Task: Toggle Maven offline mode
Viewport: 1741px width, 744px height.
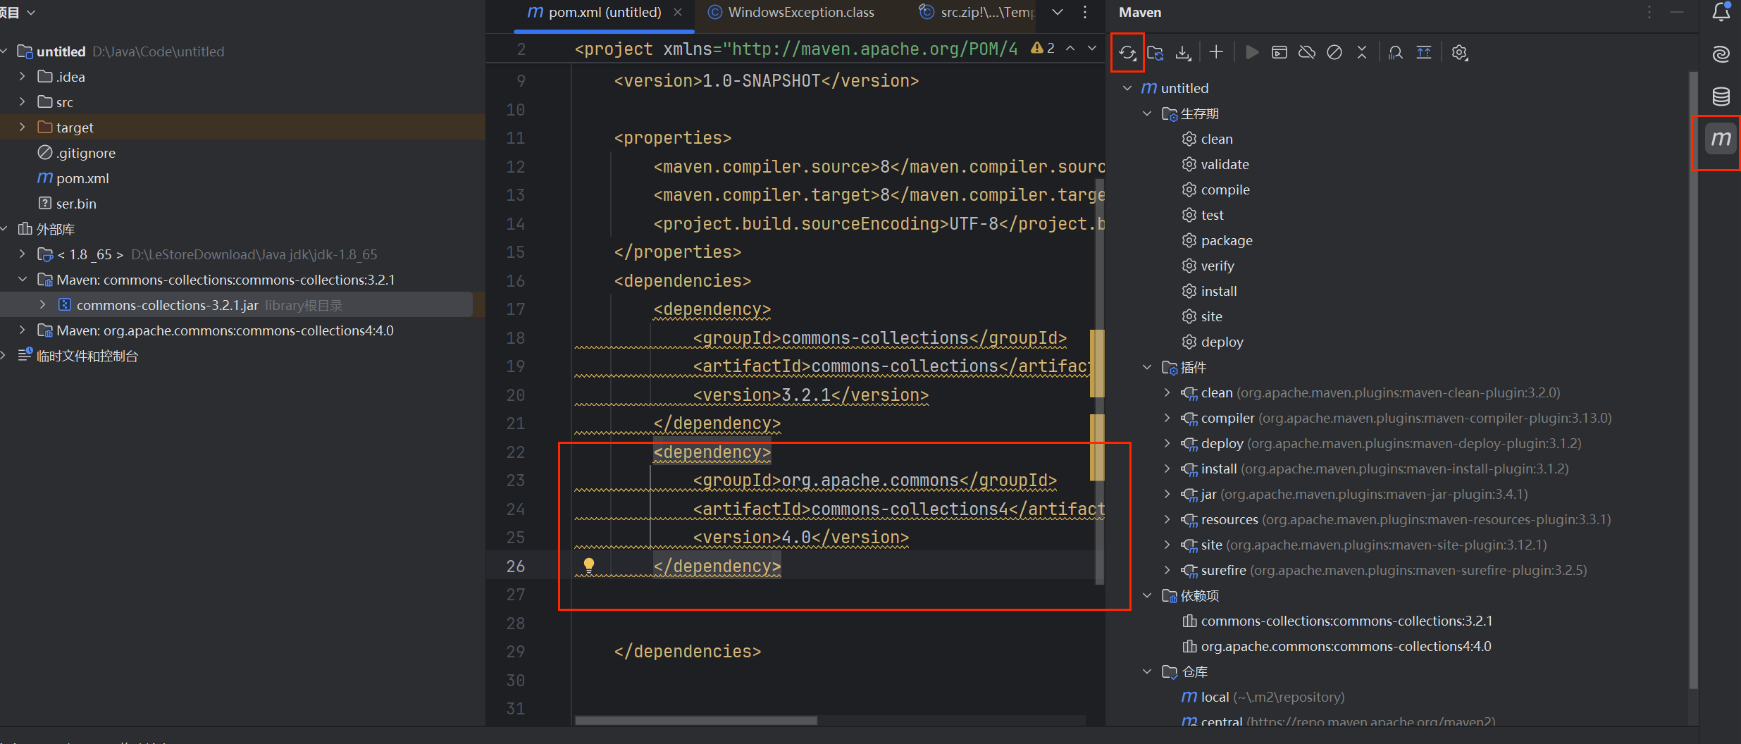Action: click(x=1307, y=53)
